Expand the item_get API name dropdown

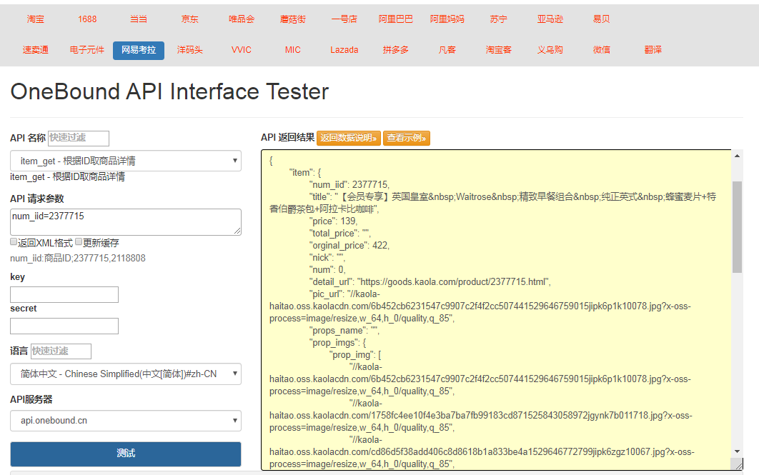(125, 161)
